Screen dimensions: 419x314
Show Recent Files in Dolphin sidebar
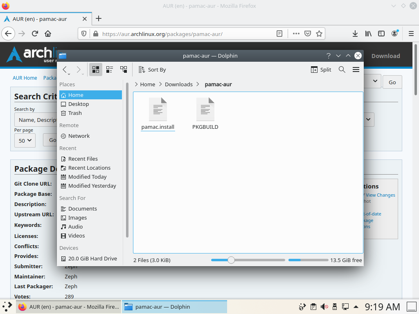pyautogui.click(x=90, y=159)
